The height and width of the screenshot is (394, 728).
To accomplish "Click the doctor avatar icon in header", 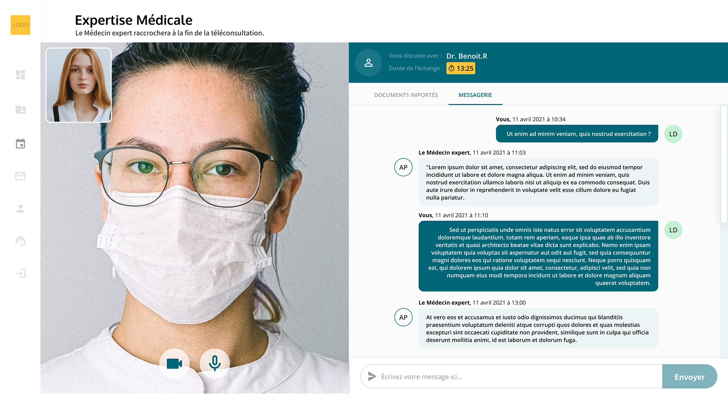I will click(369, 63).
